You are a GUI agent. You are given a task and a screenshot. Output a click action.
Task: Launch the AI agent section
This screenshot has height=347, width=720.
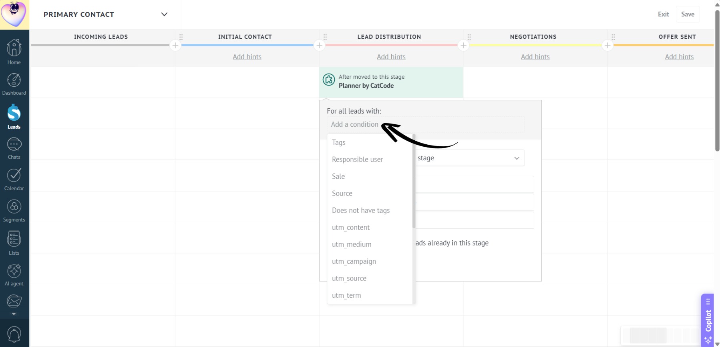point(14,275)
